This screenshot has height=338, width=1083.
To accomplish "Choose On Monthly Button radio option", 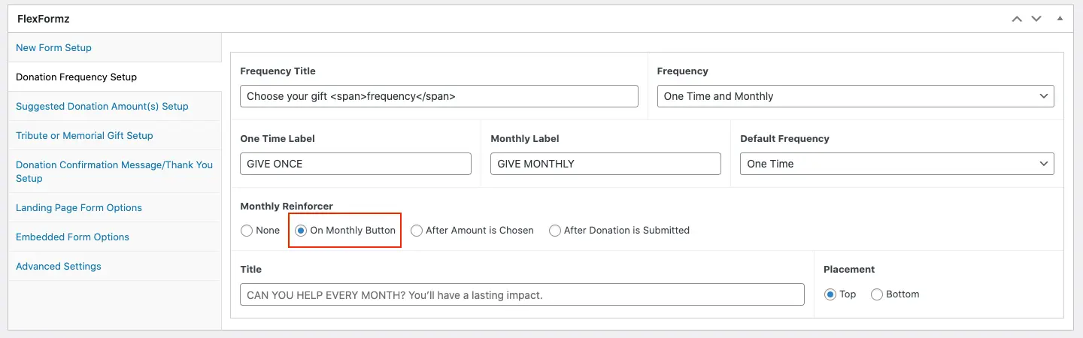I will (x=301, y=231).
